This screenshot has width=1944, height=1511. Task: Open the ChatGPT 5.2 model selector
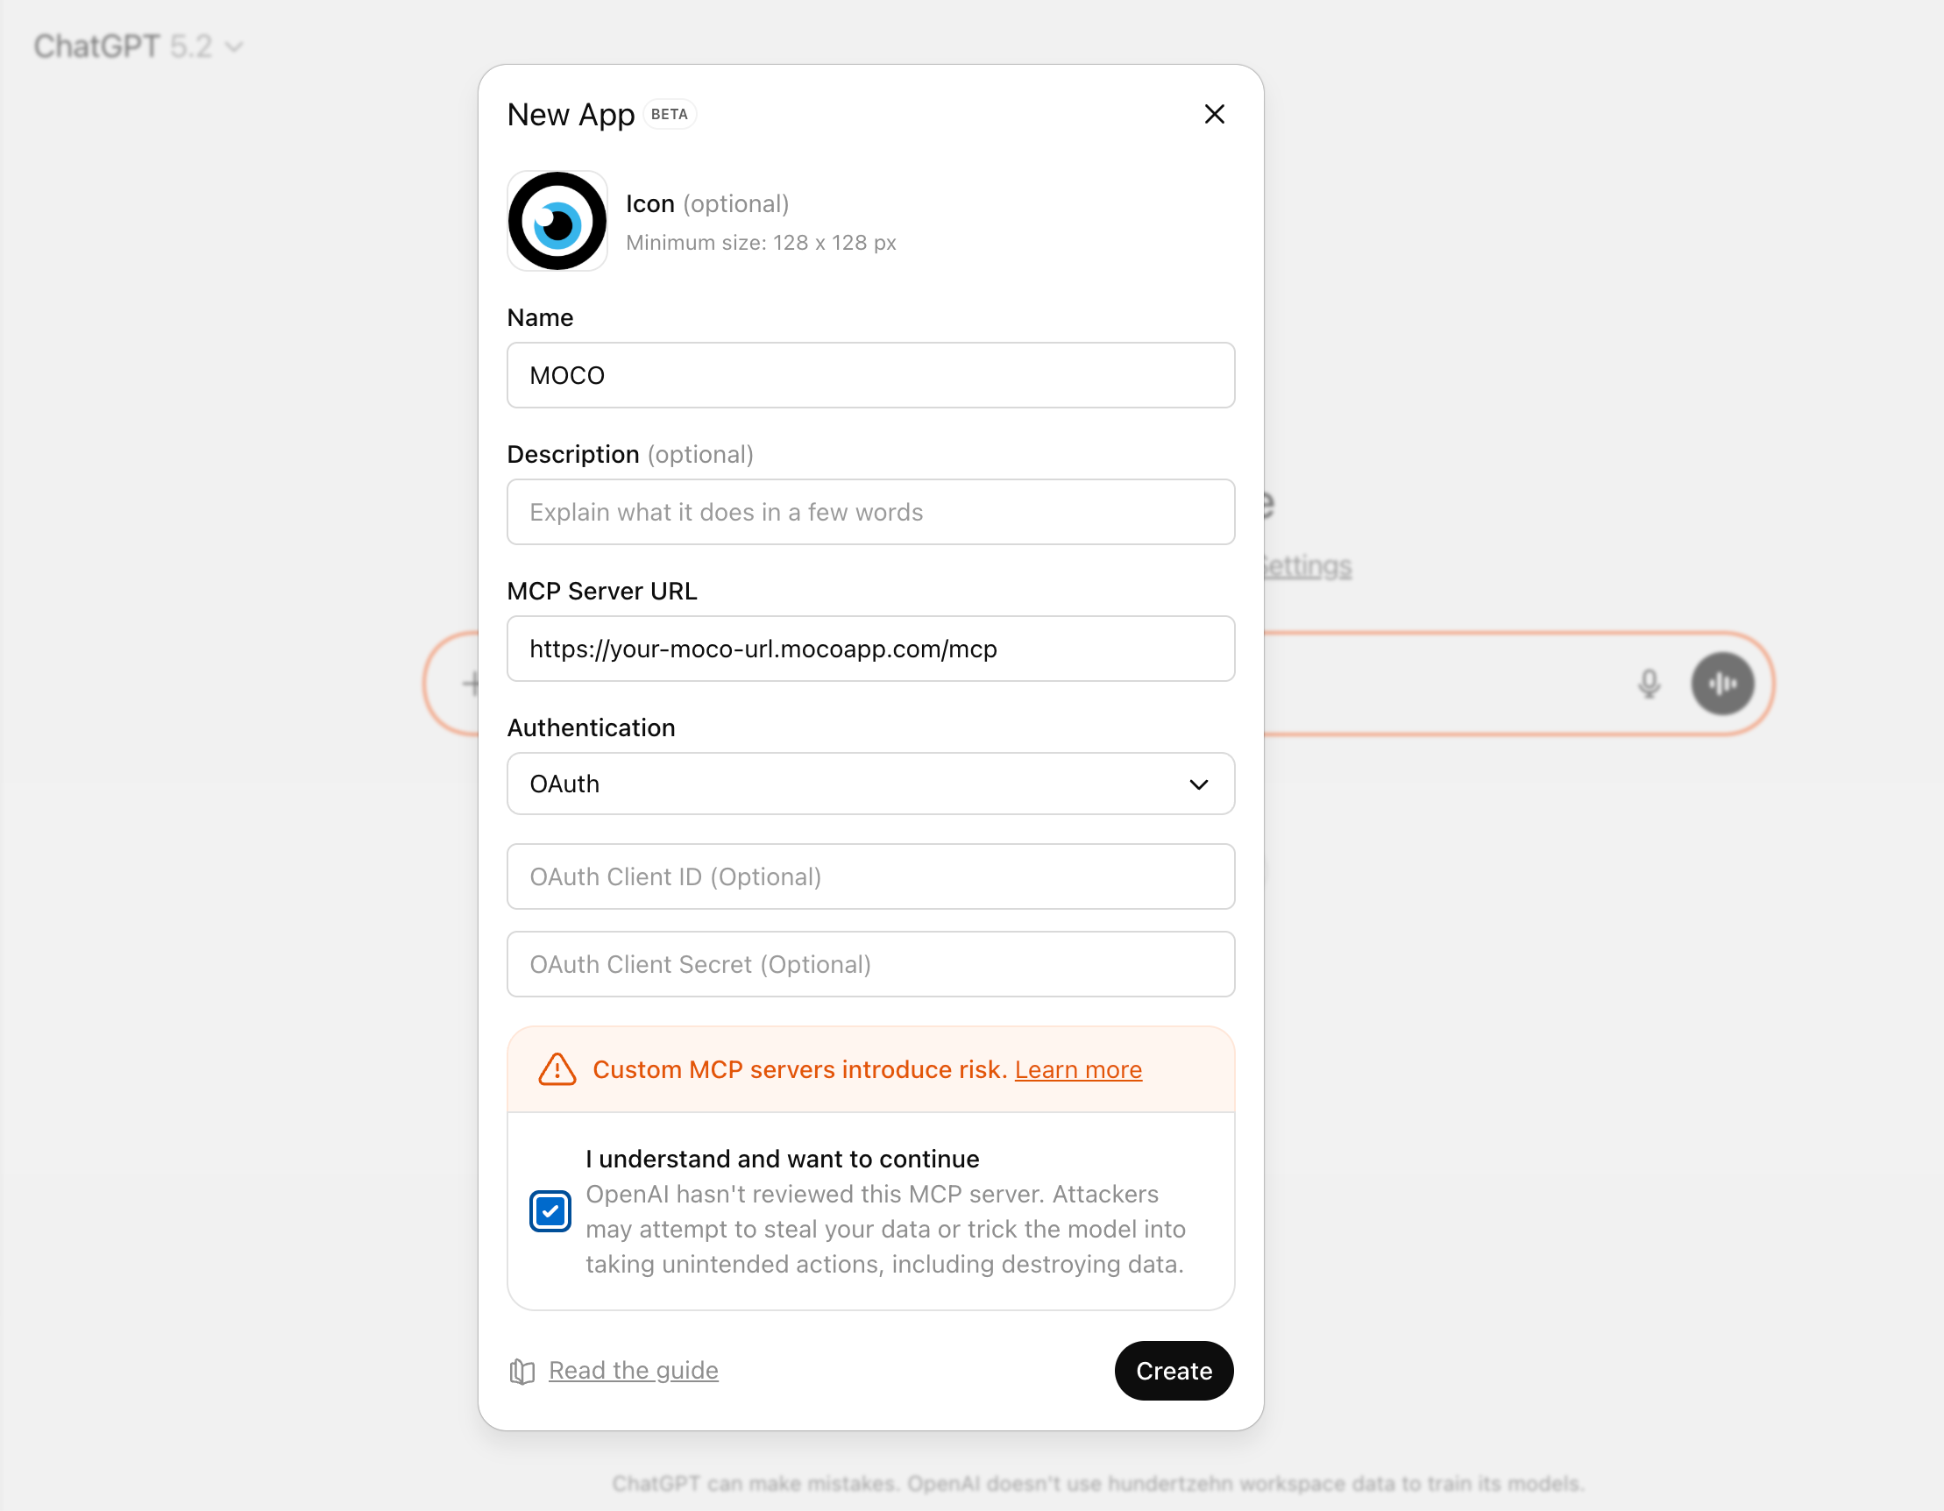coord(138,46)
